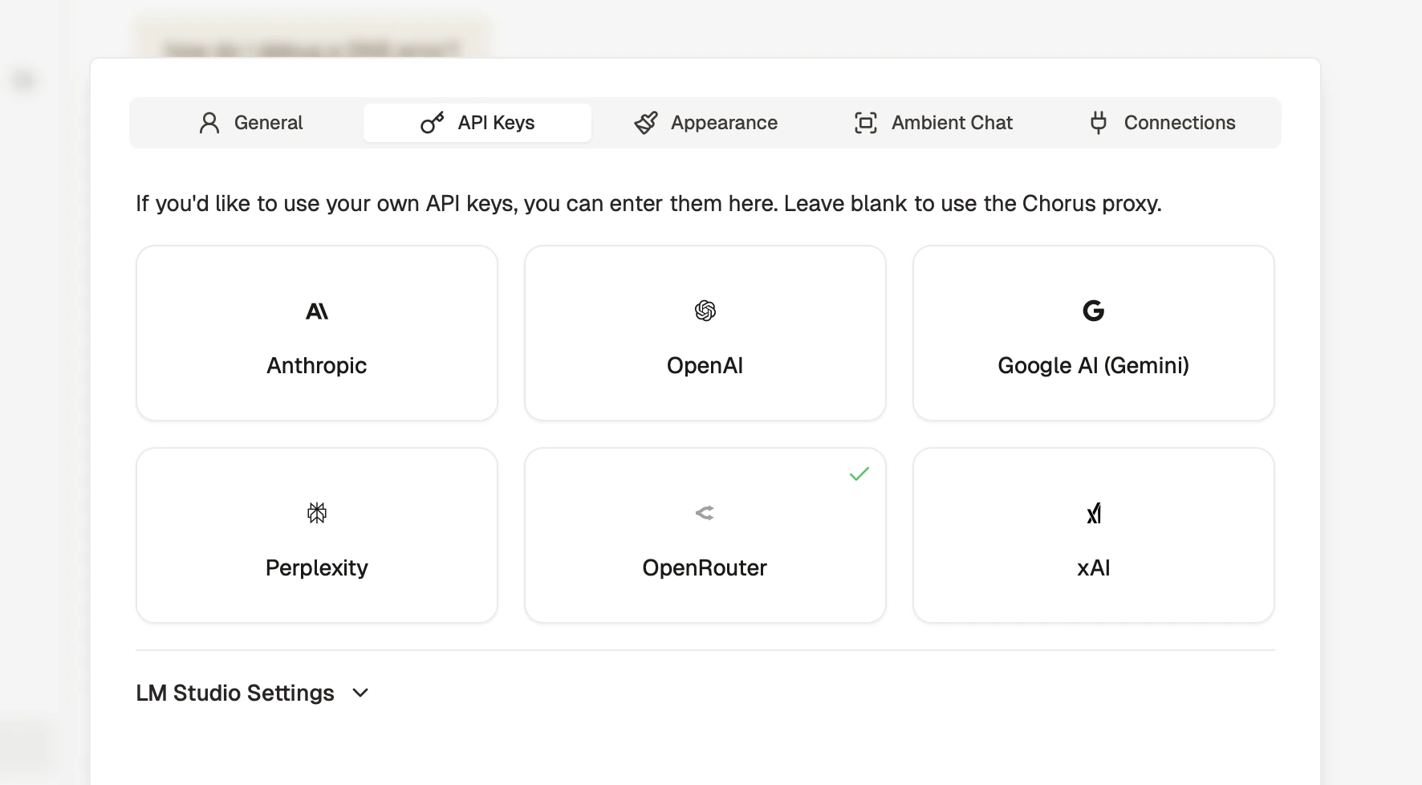Click the frame icon beside Ambient Chat
This screenshot has height=785, width=1422.
866,123
